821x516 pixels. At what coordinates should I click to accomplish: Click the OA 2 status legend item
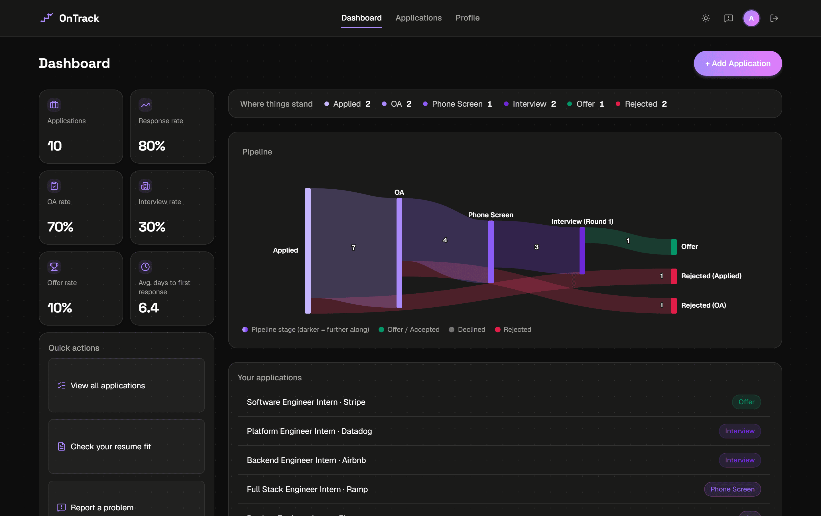397,104
